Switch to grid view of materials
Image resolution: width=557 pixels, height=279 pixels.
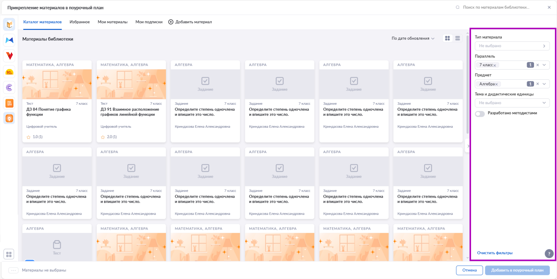point(448,38)
